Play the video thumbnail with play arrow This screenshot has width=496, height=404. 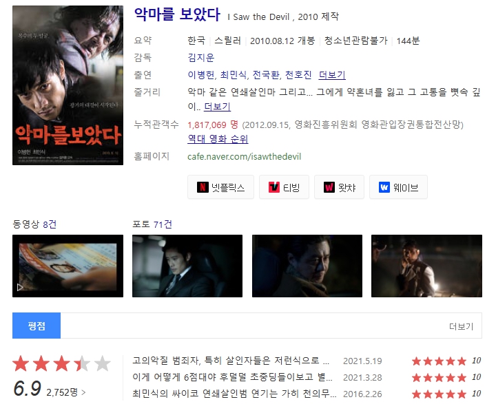click(x=68, y=266)
